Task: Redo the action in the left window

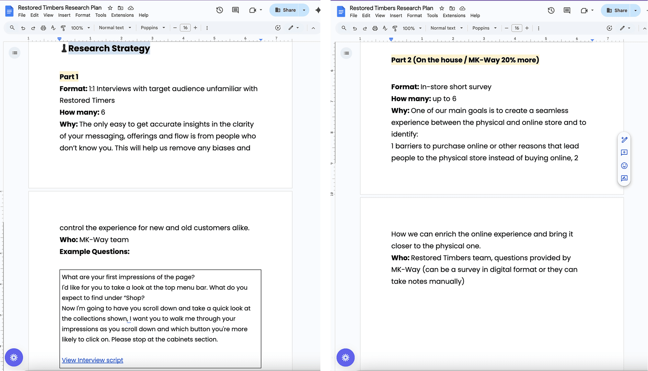Action: pos(33,28)
